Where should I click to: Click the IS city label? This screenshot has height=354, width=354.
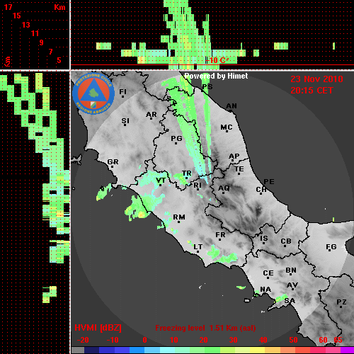(x=264, y=239)
